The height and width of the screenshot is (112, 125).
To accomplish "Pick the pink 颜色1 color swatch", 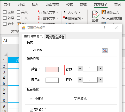I will [x=52, y=70].
